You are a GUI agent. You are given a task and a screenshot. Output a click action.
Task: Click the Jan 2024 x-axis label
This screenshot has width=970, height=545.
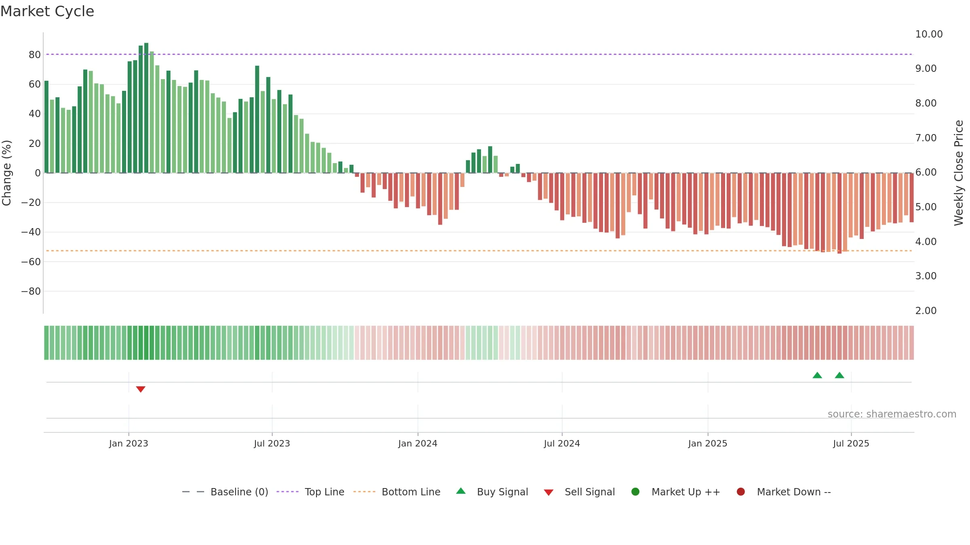click(x=418, y=443)
